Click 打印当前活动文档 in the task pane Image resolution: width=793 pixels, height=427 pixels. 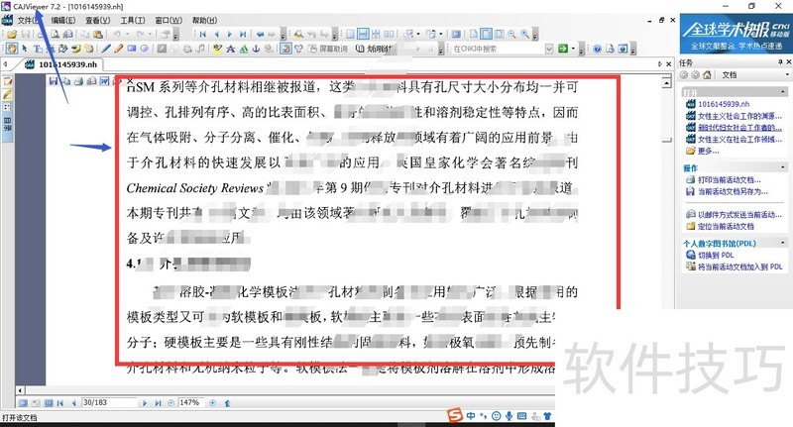pyautogui.click(x=729, y=180)
